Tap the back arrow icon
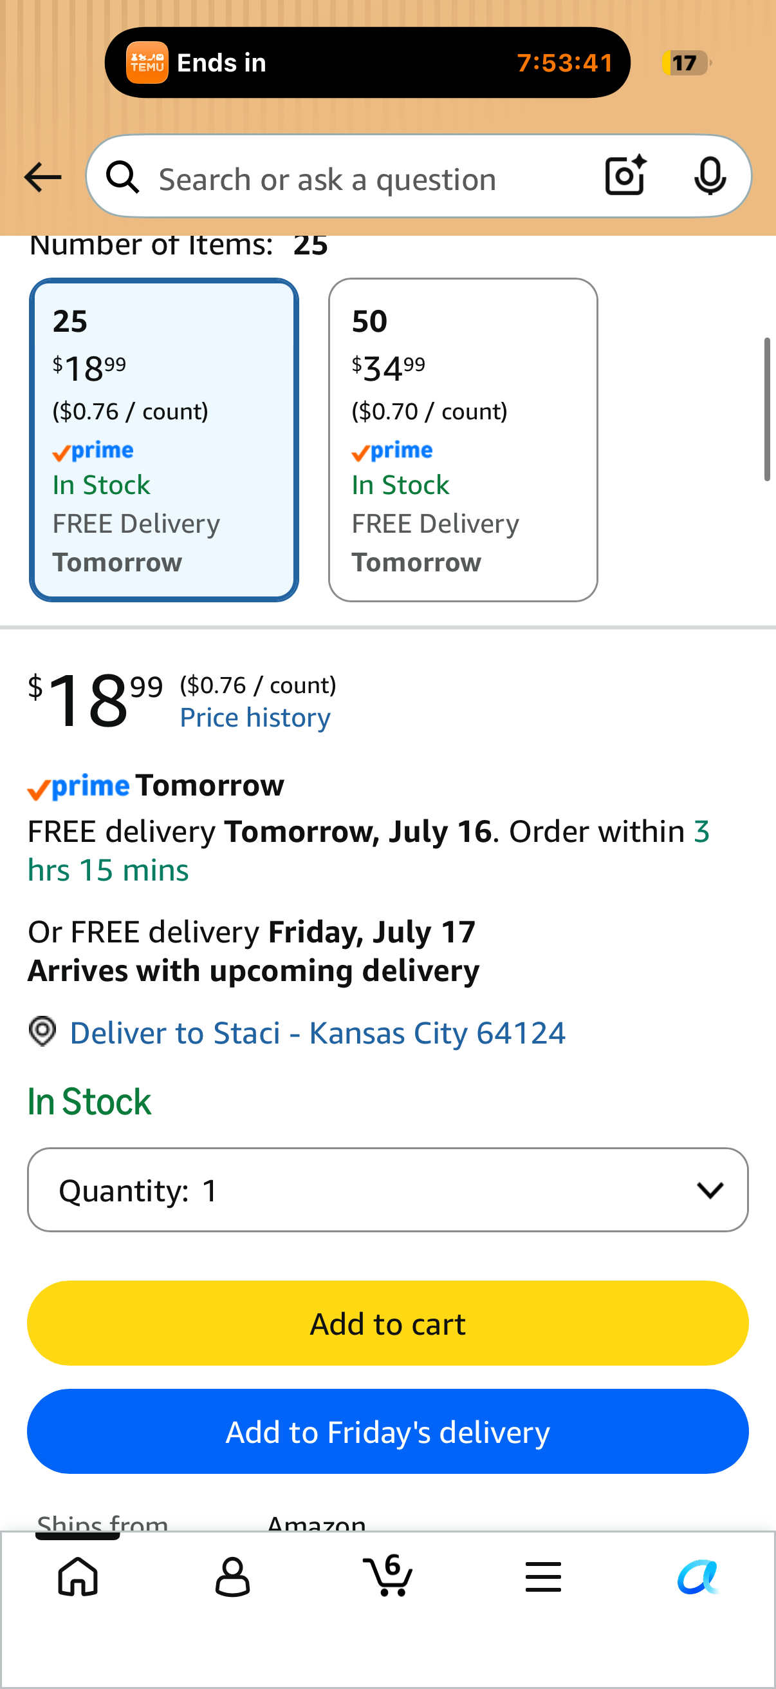The height and width of the screenshot is (1689, 776). click(42, 177)
